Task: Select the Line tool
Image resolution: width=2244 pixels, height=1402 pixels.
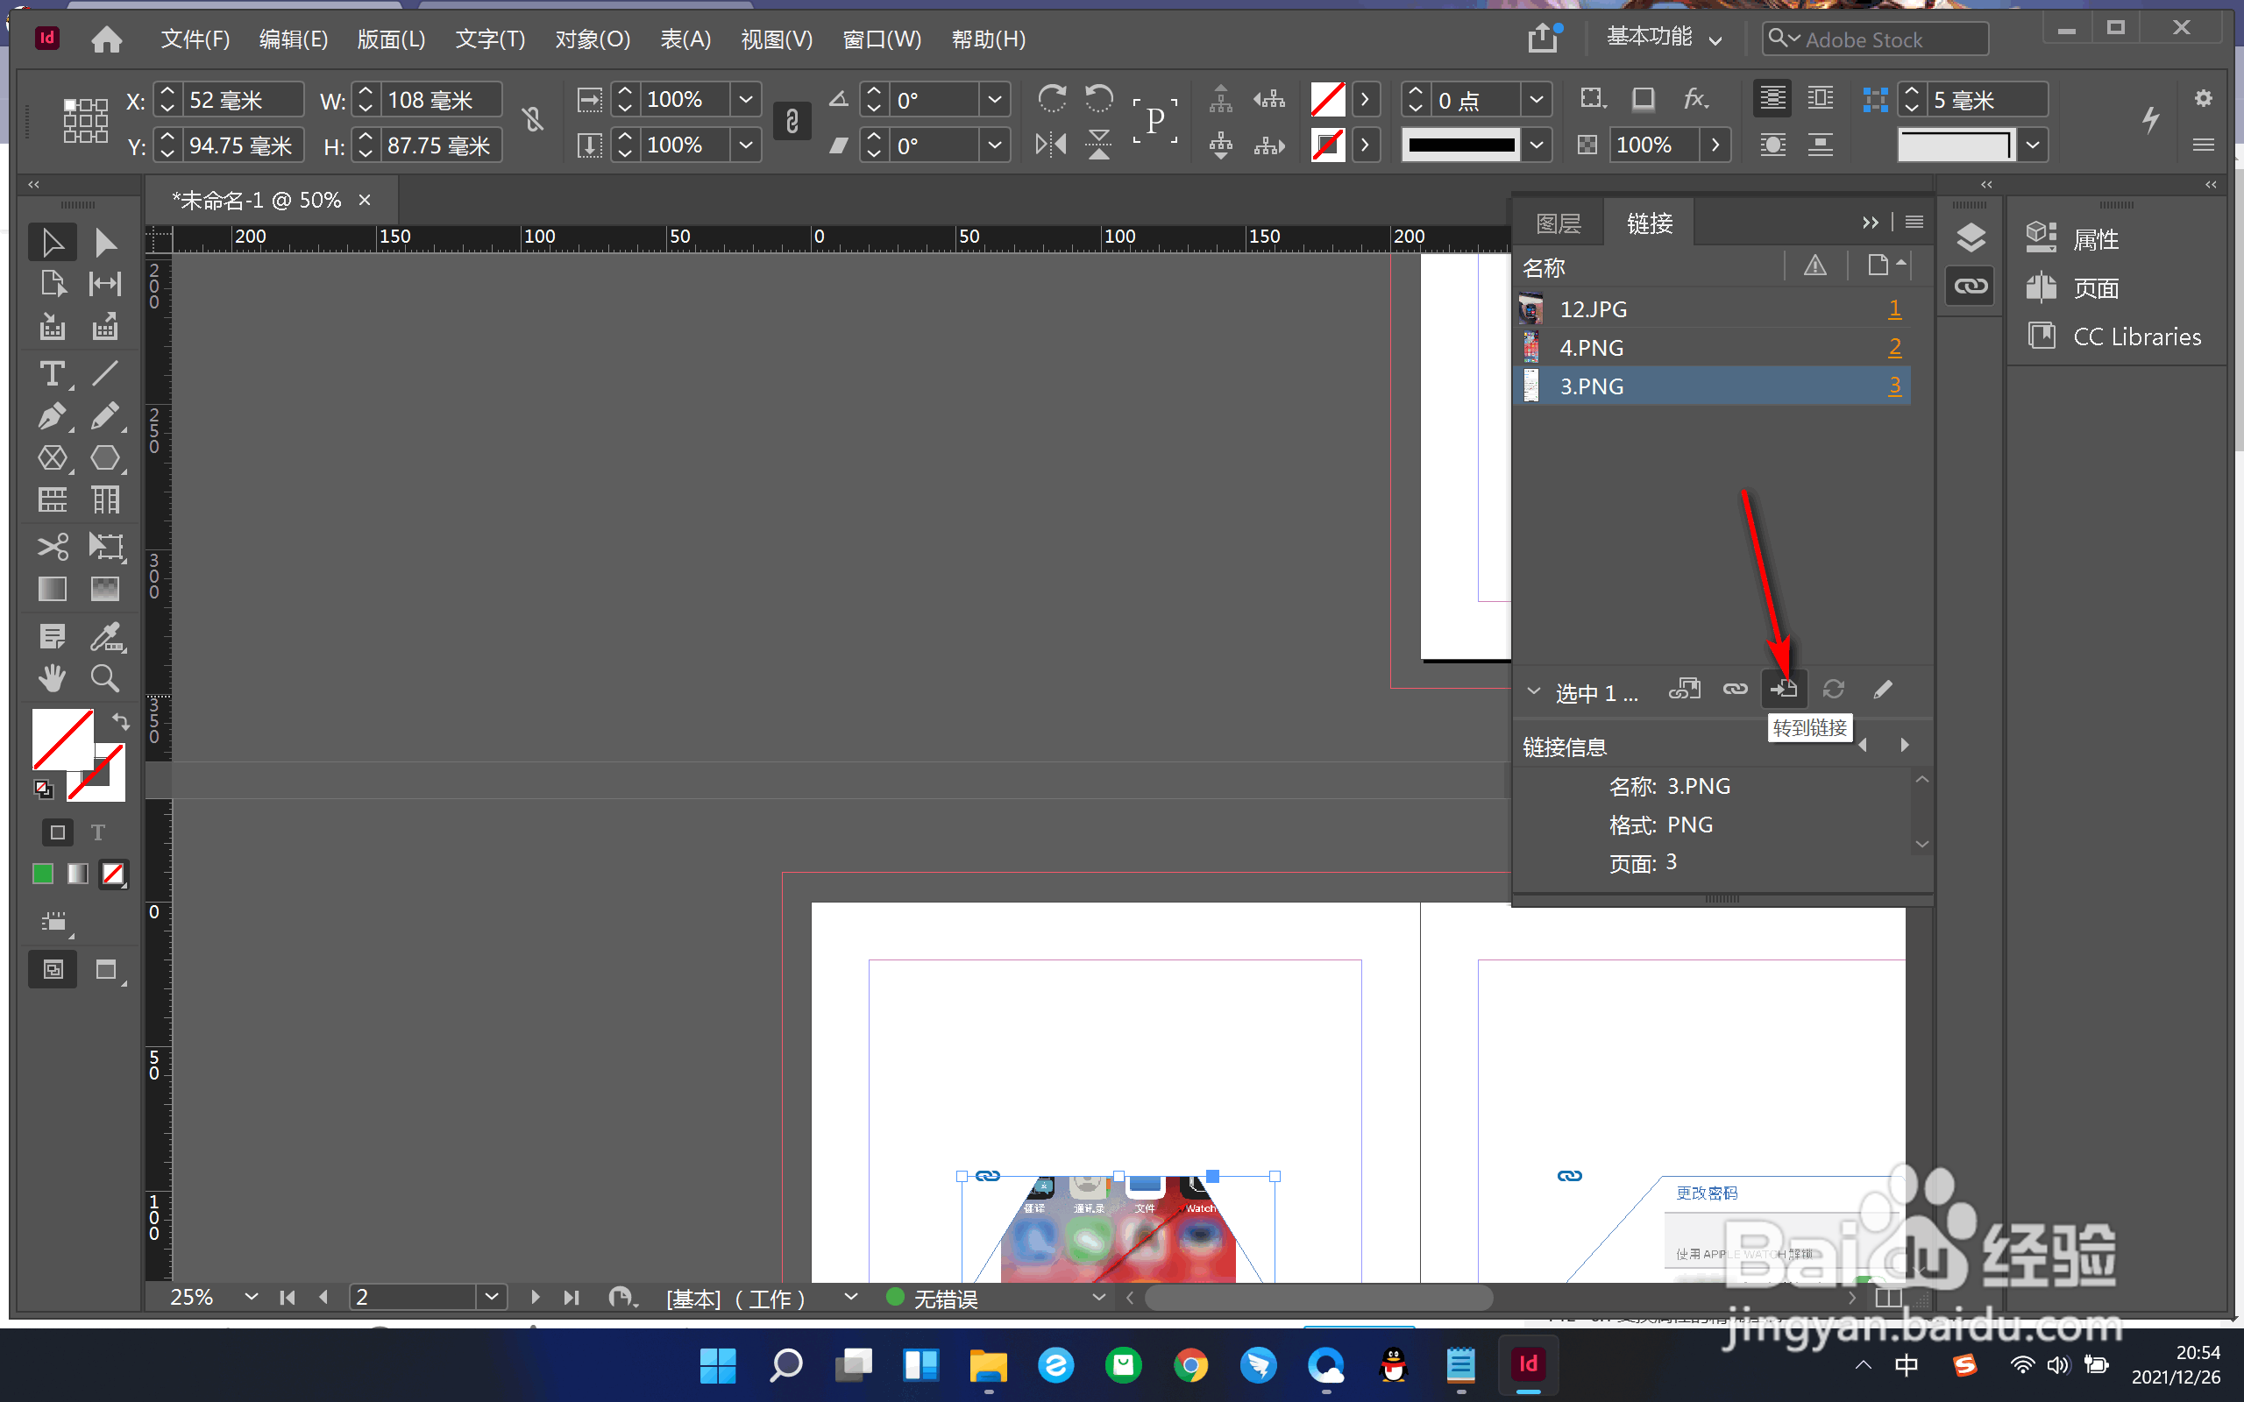Action: (x=105, y=373)
